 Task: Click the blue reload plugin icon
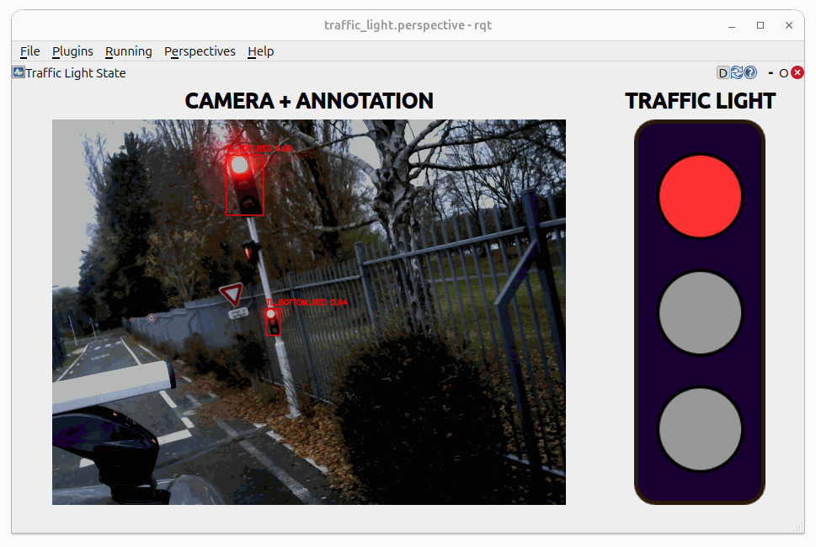point(736,73)
